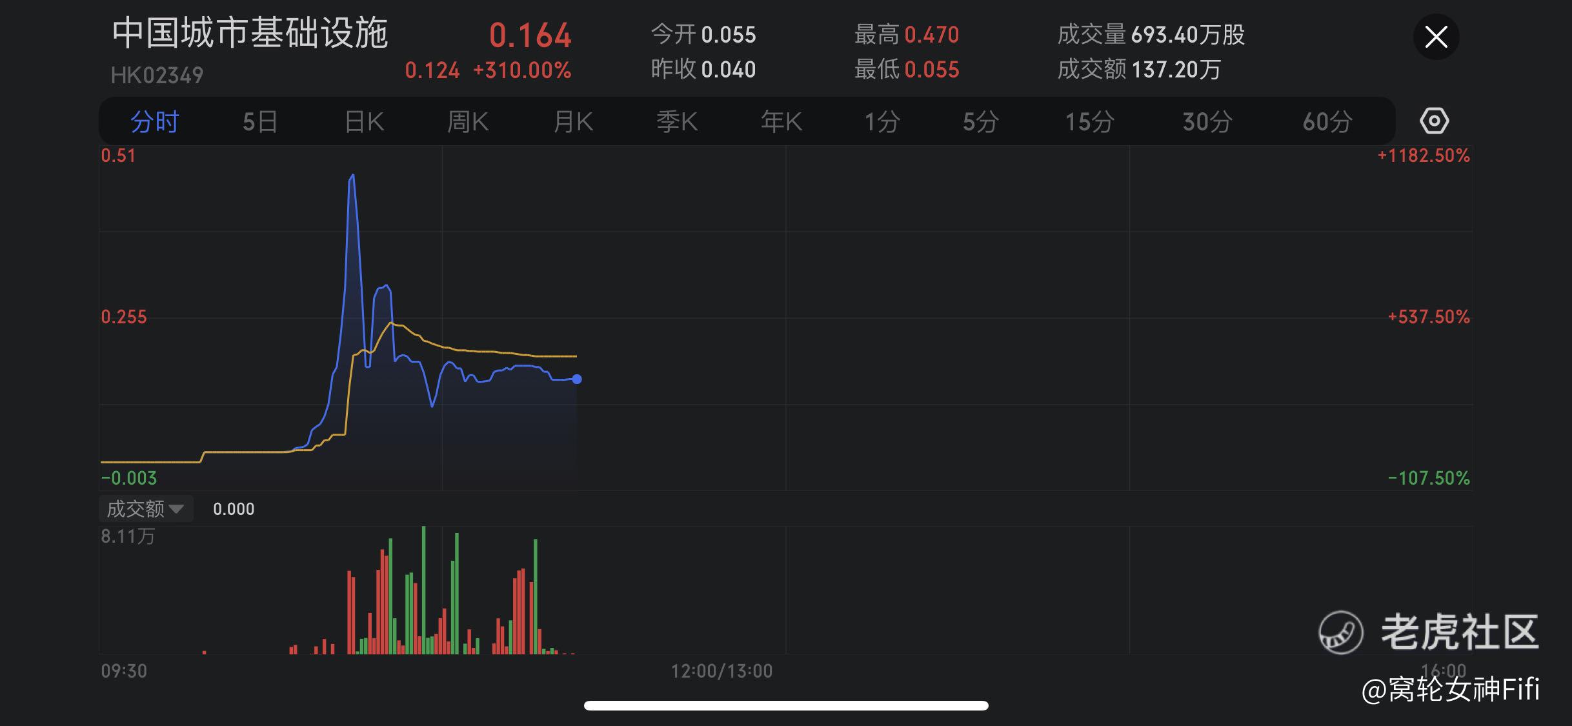The image size is (1572, 726).
Task: Click 成交量 693.40万股 volume value
Action: pos(1151,35)
